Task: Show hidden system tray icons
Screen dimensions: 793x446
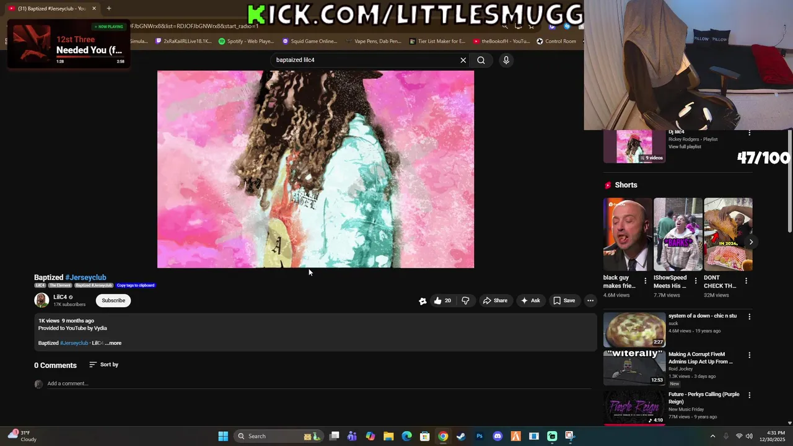Action: 712,436
